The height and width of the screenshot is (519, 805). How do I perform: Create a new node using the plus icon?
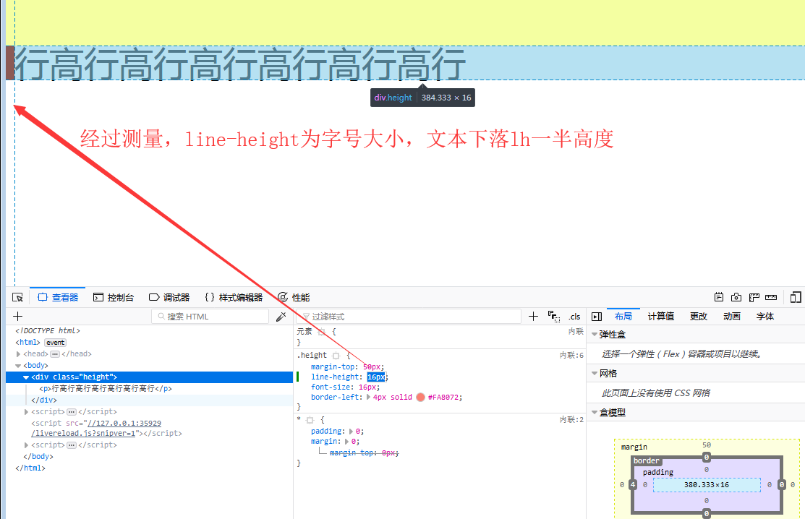17,316
